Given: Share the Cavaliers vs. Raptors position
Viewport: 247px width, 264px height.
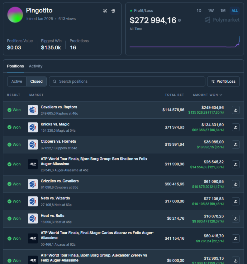Looking at the screenshot, I should (x=235, y=110).
